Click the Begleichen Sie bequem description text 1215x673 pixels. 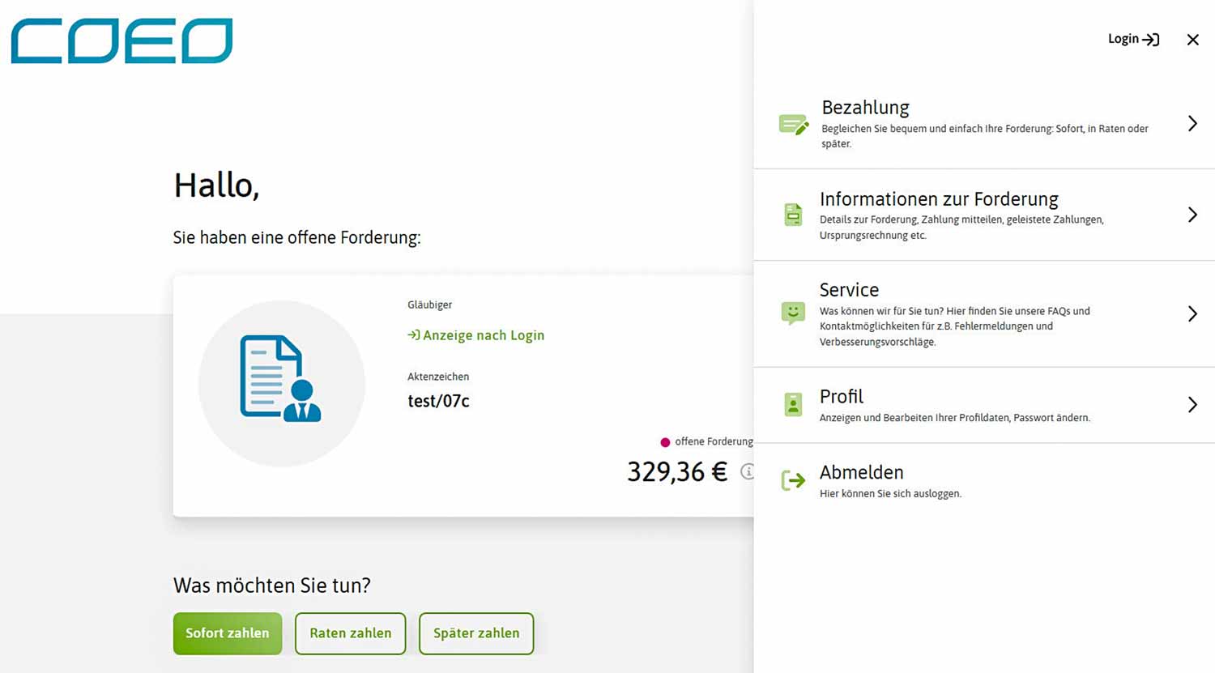984,136
